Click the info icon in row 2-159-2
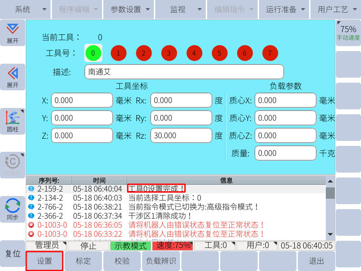 pos(31,189)
